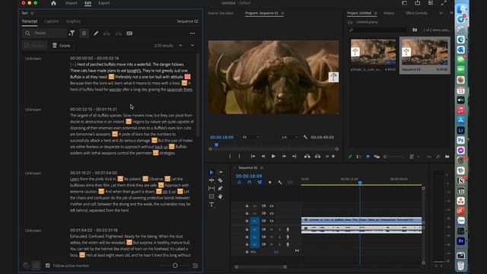Switch to Effect Controls tab
Viewport: 487px width, 274px height.
click(416, 14)
